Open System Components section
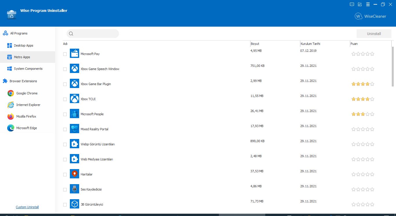 (28, 69)
